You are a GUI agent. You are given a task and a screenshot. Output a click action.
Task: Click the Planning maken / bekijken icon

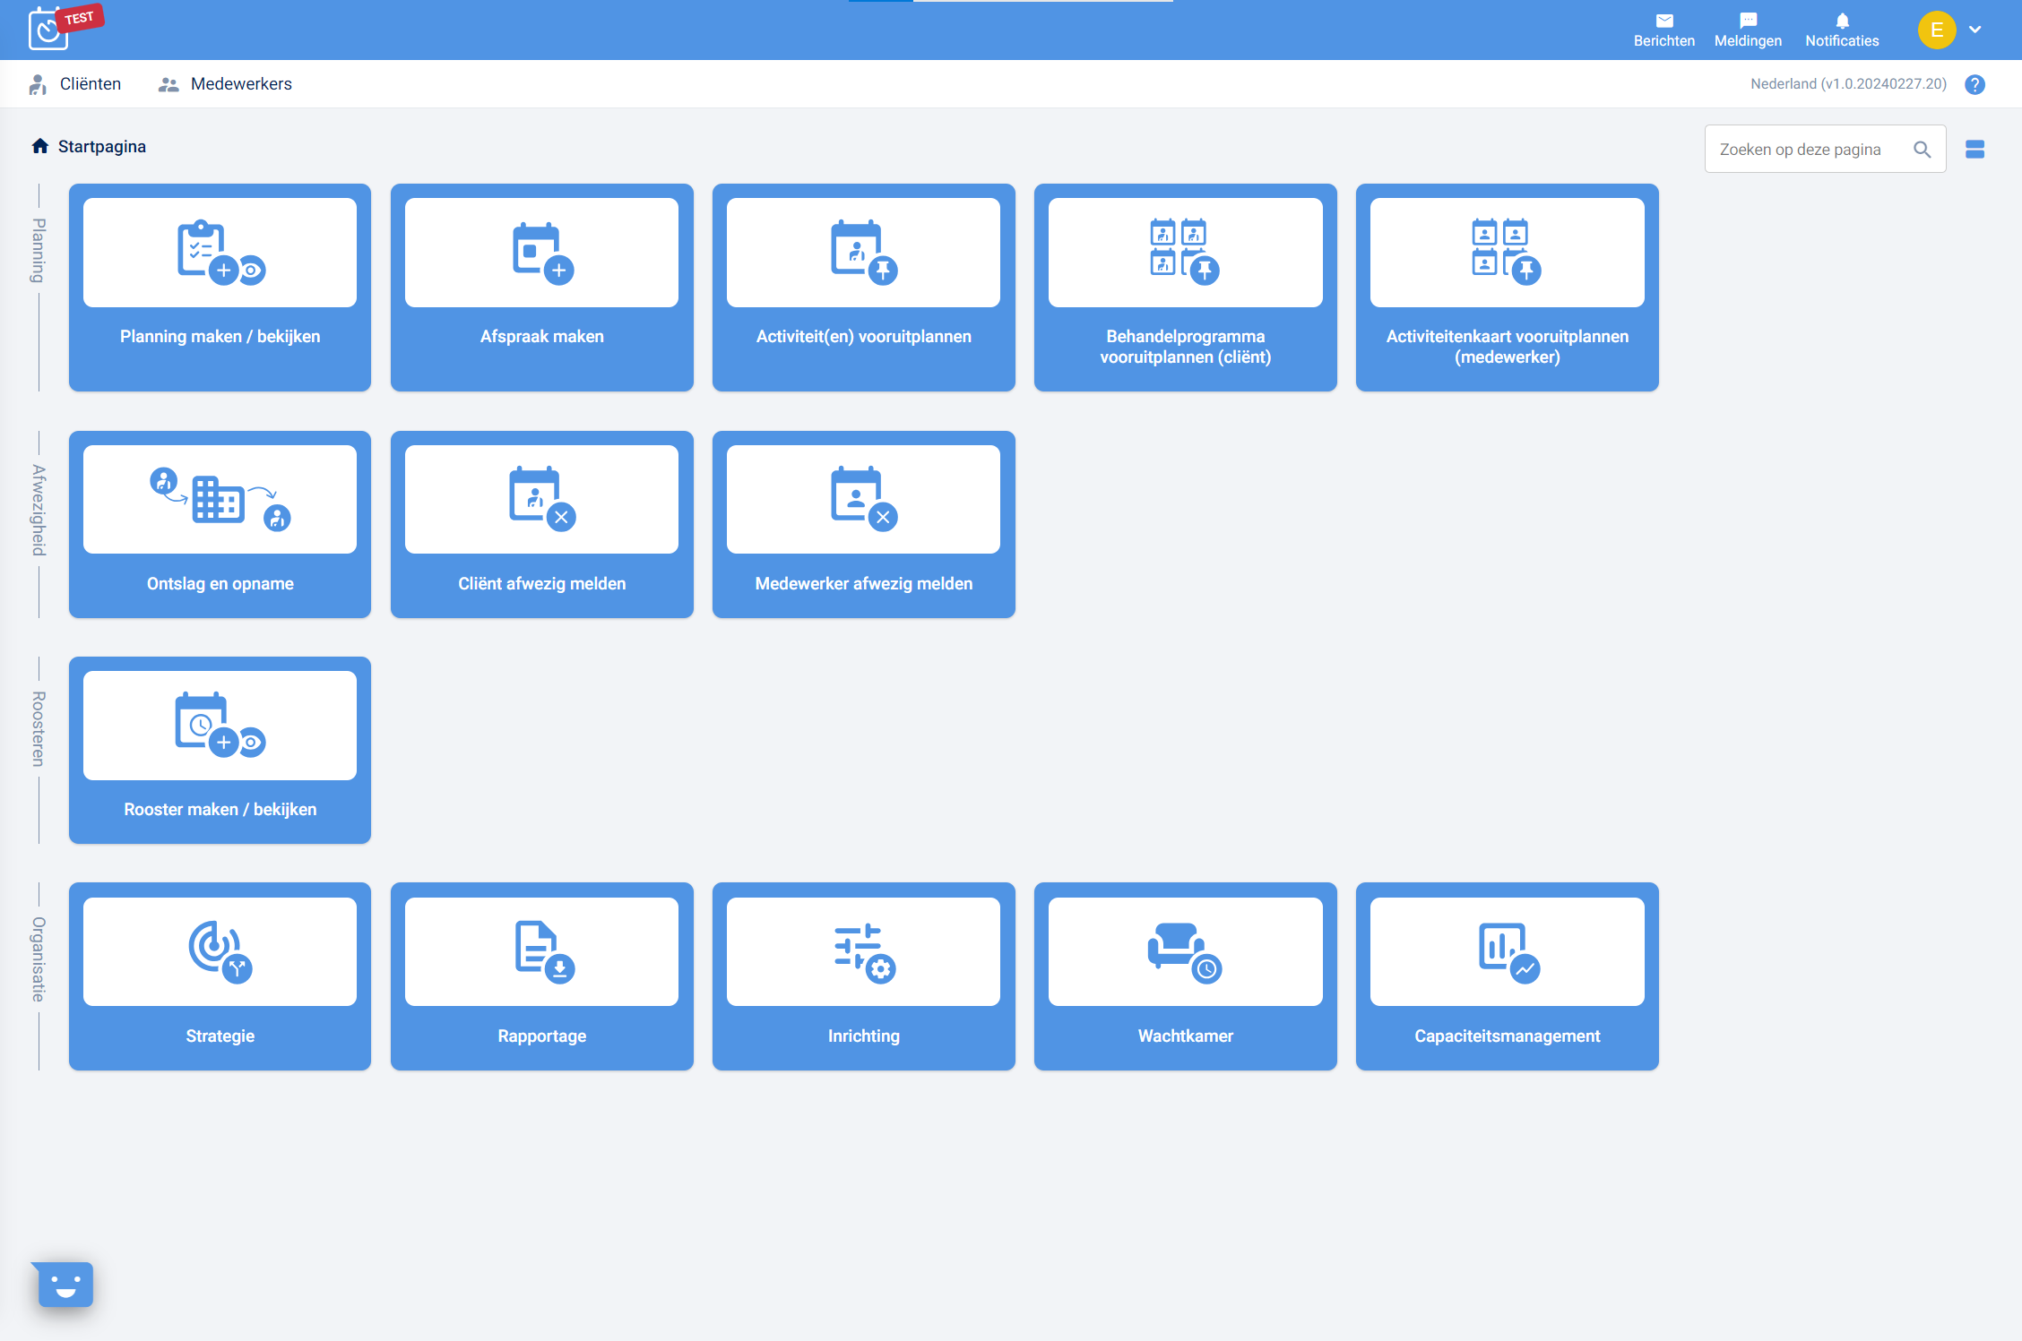pos(220,253)
